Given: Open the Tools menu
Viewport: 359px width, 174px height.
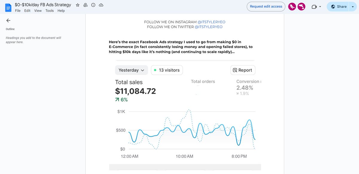Looking at the screenshot, I should click(x=49, y=10).
